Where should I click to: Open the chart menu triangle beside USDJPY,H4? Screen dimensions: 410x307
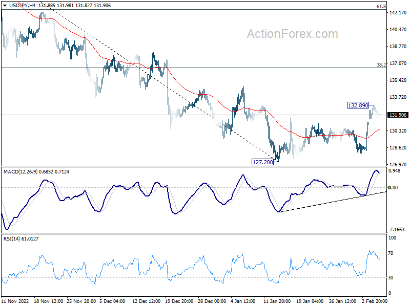pos(5,6)
